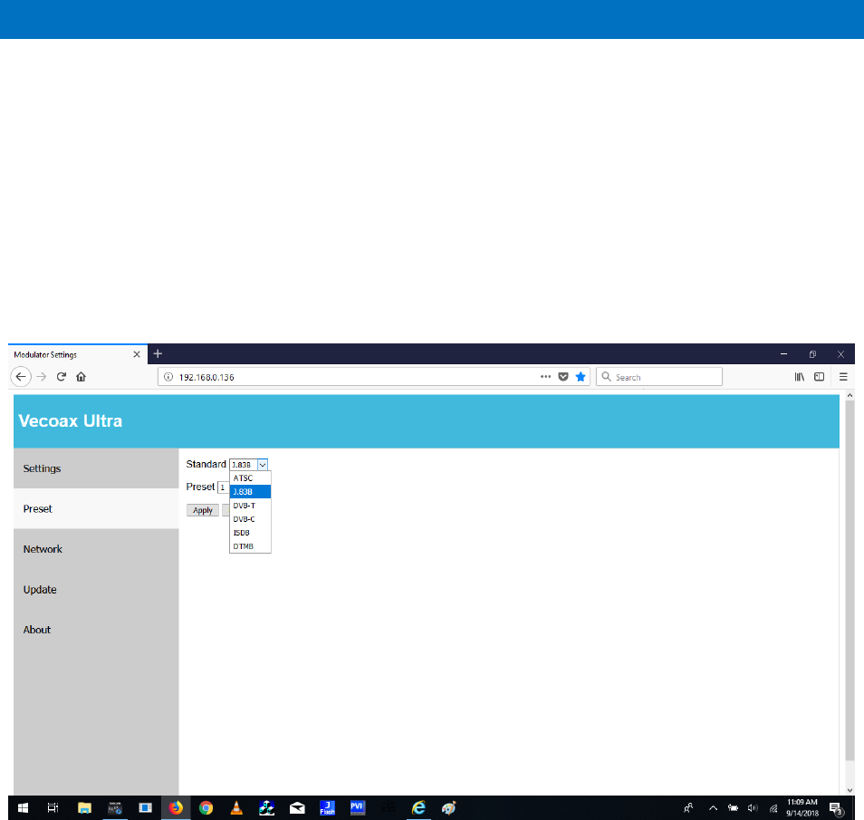Open Task View on the taskbar

click(x=53, y=808)
